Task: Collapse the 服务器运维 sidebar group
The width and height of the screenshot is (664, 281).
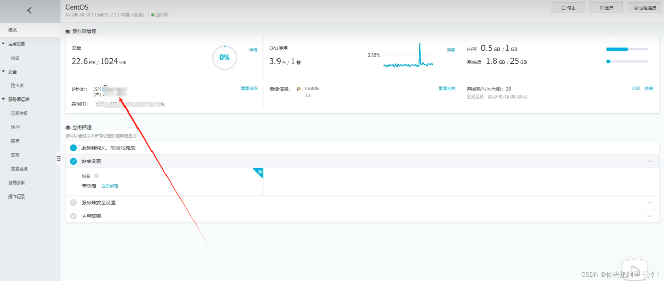Action: point(4,99)
